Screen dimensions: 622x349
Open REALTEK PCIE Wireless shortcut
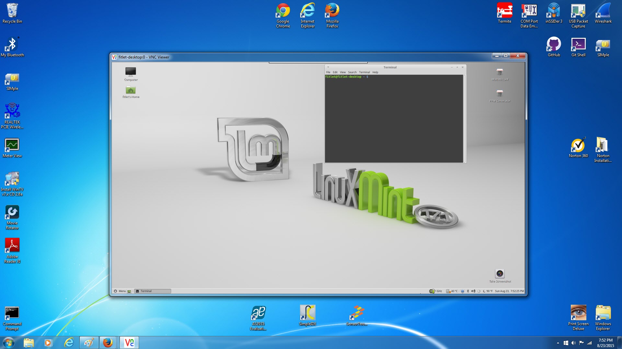[x=12, y=116]
